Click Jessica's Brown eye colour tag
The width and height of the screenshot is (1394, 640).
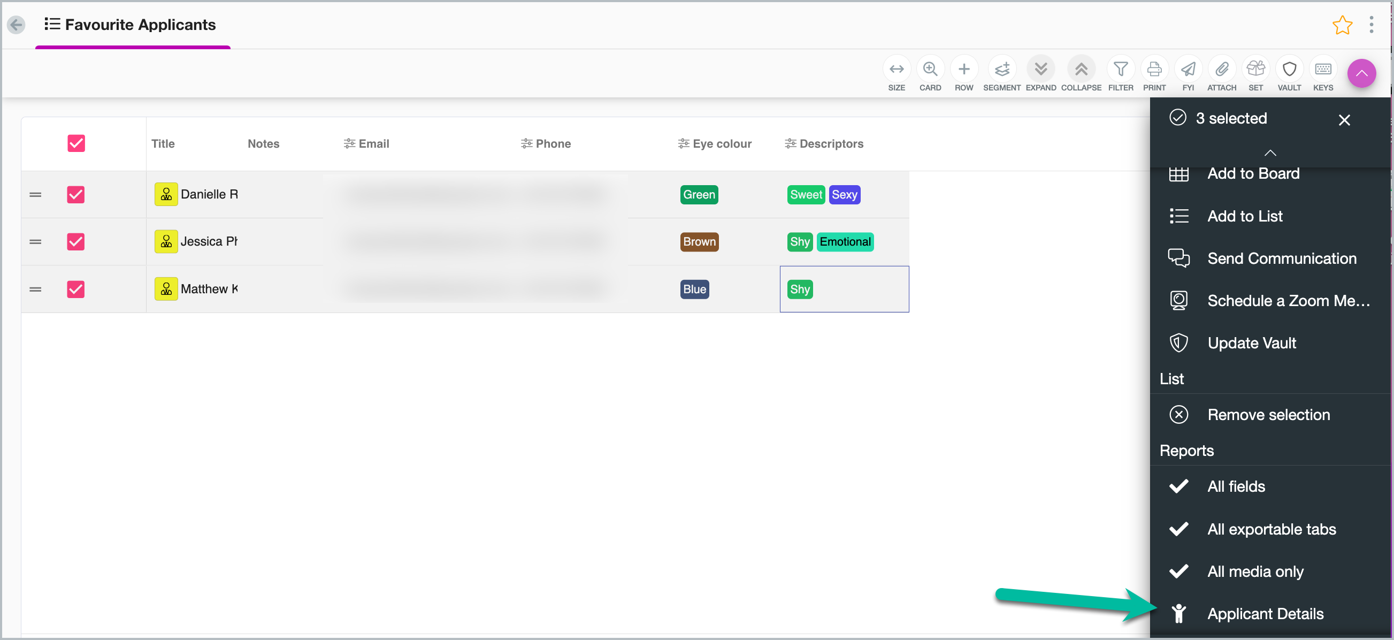coord(699,241)
